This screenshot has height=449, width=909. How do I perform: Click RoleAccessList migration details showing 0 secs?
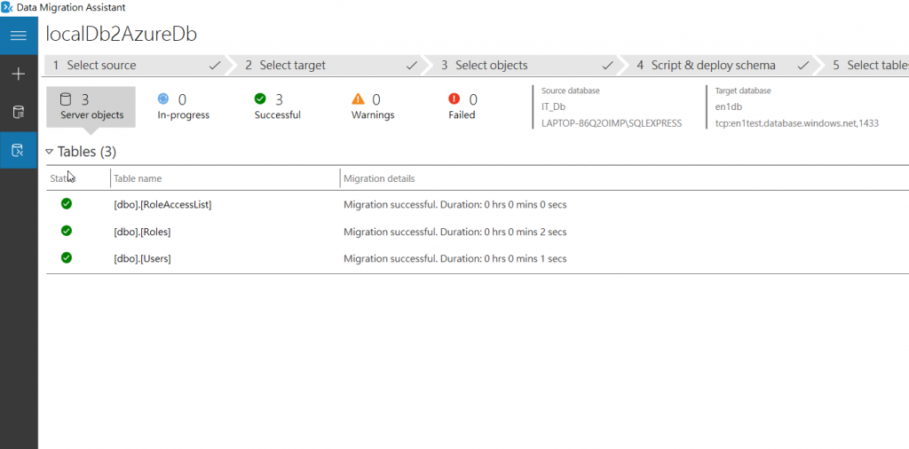click(455, 204)
